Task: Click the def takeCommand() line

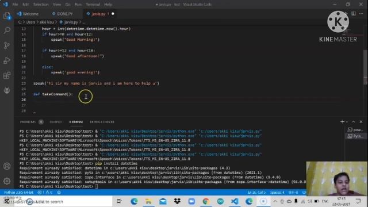Action: (x=53, y=94)
